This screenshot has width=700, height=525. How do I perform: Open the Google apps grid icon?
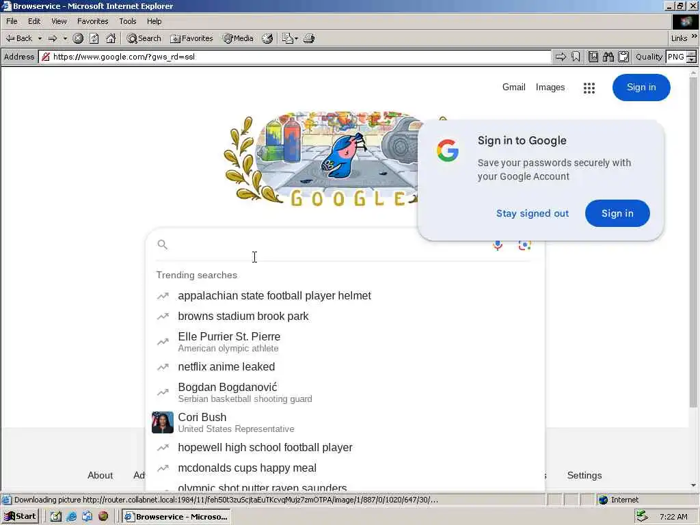tap(589, 88)
